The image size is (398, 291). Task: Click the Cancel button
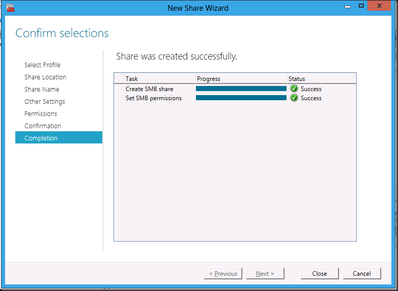pyautogui.click(x=362, y=274)
